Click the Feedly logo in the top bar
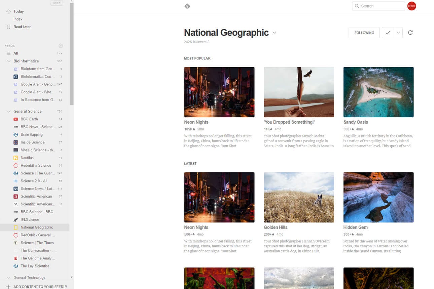This screenshot has height=289, width=434. 187,6
